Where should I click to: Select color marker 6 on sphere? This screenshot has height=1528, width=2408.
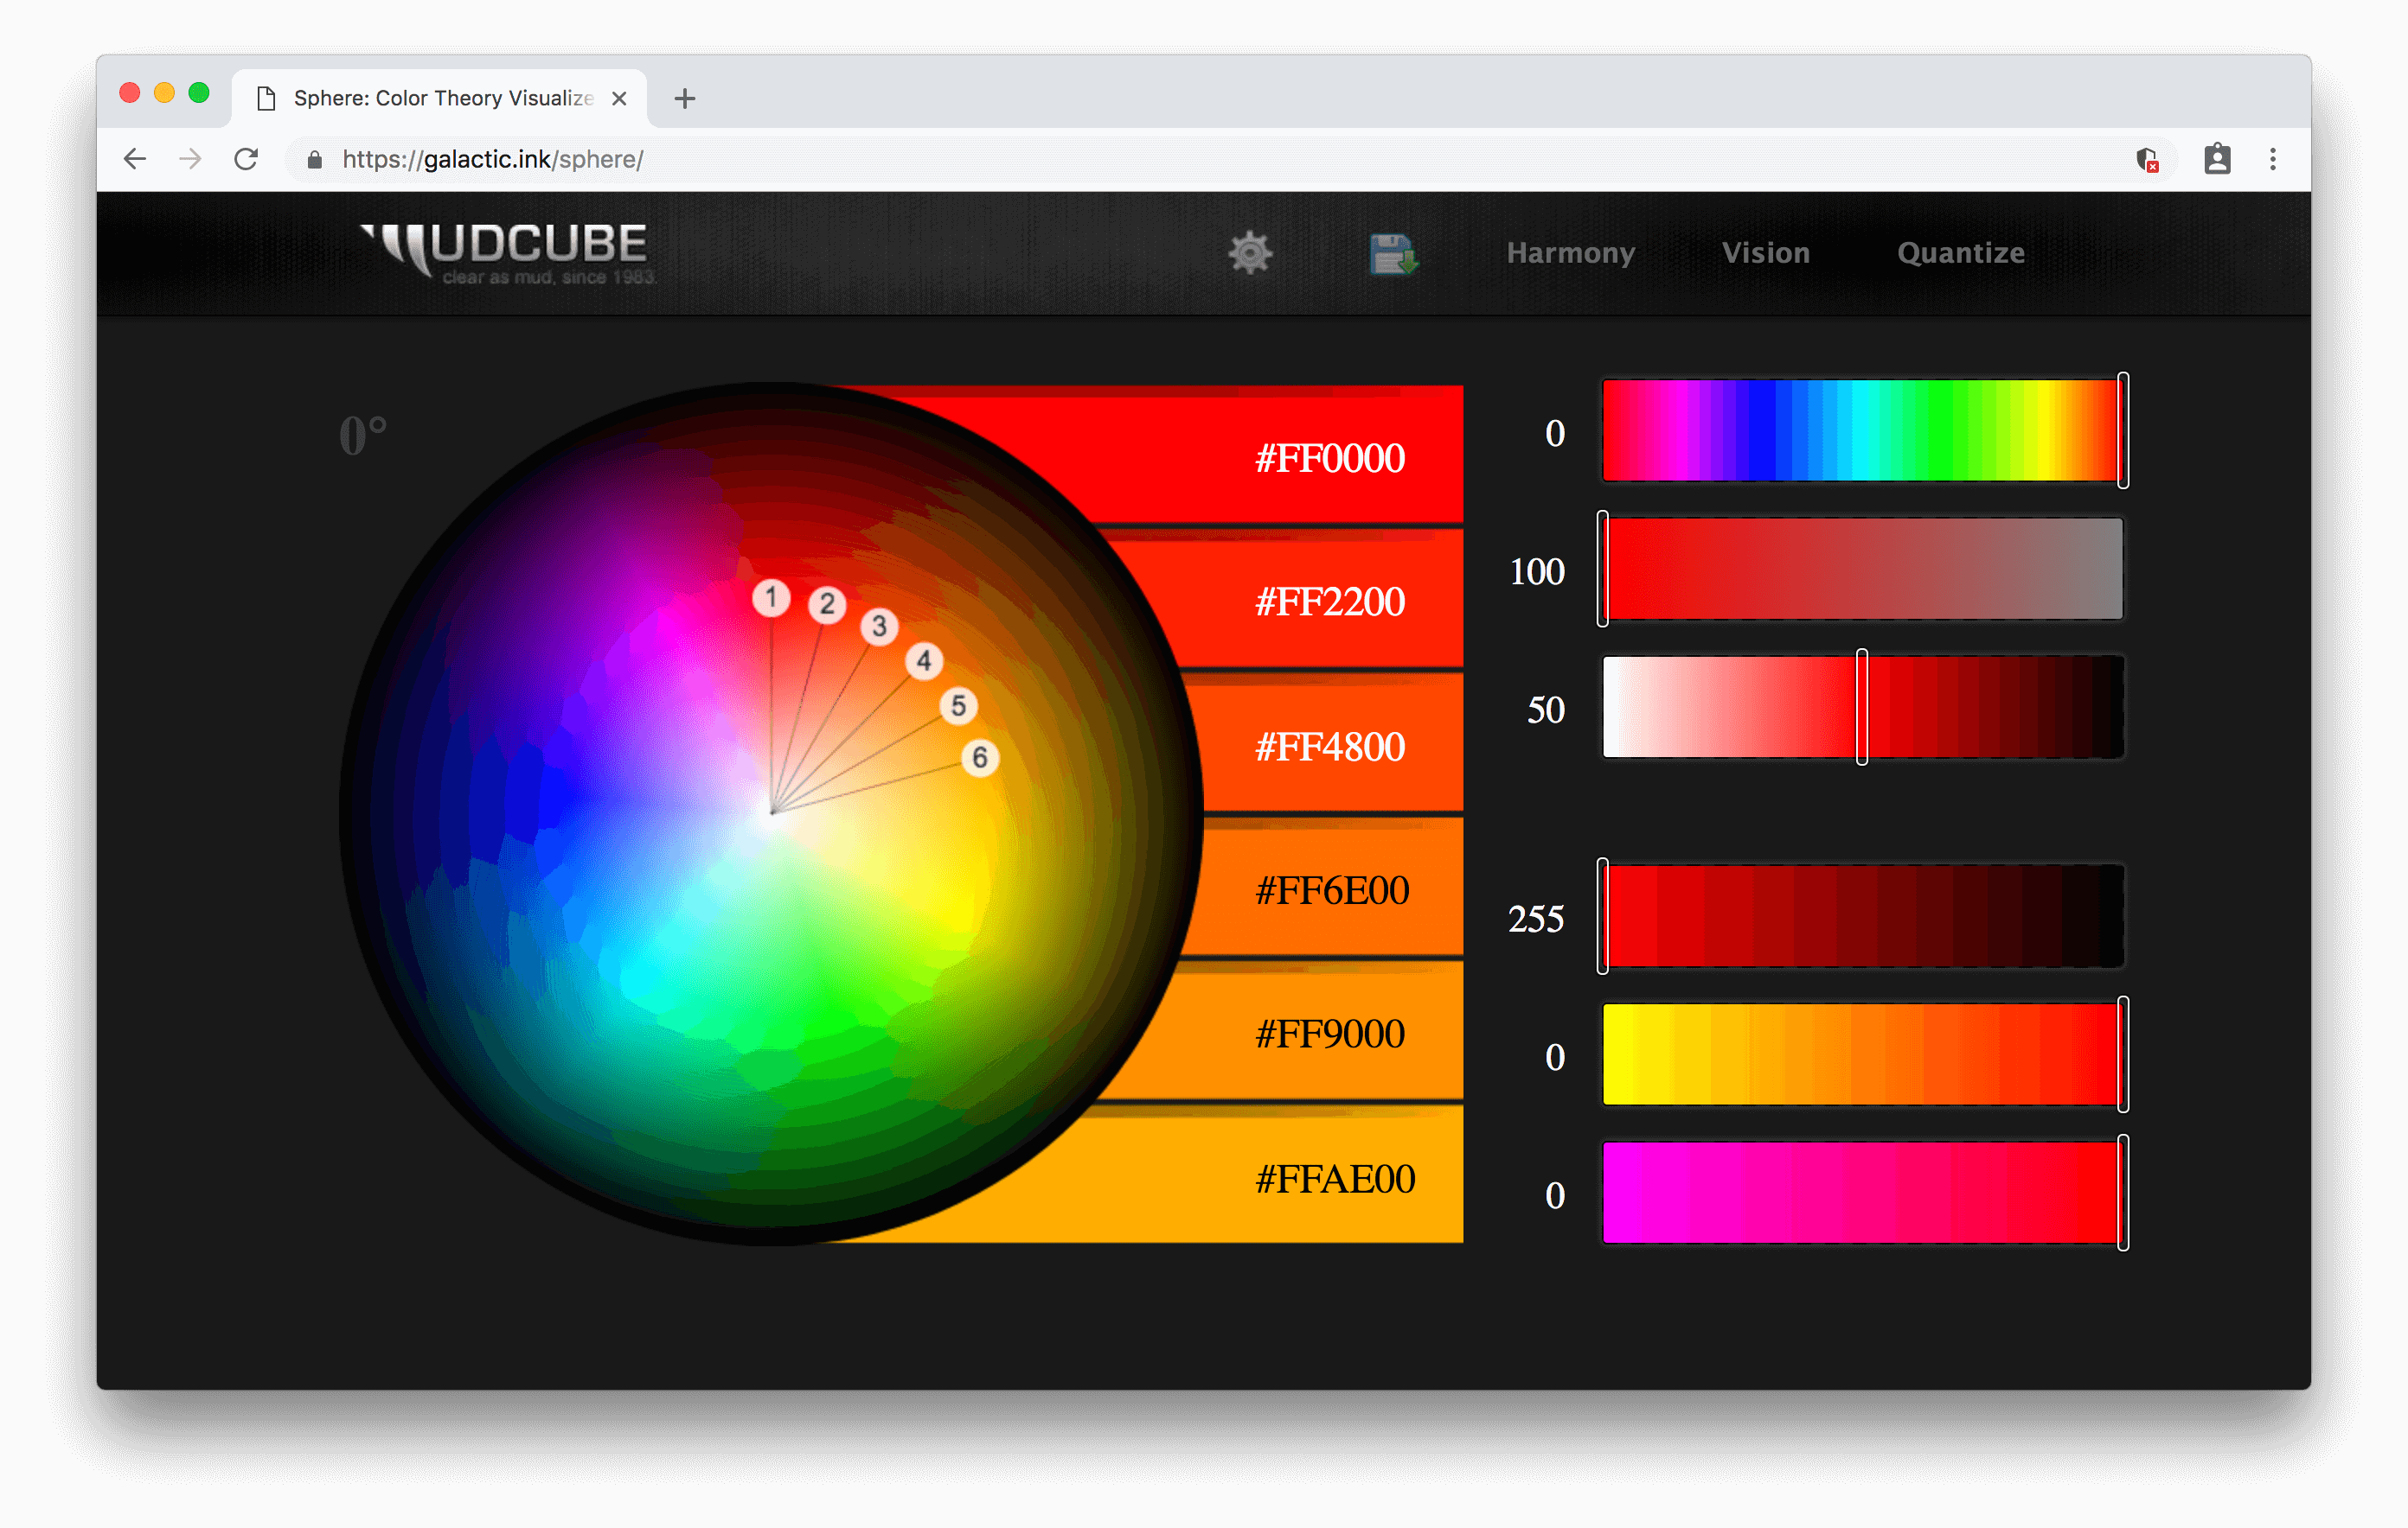pos(980,757)
